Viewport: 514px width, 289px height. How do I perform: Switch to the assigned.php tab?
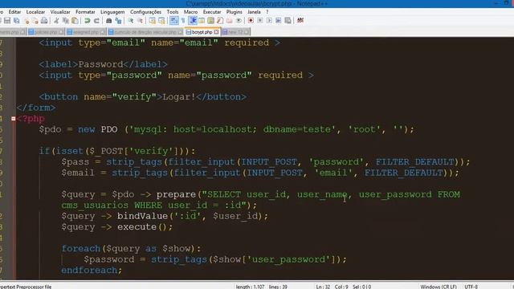[x=86, y=32]
